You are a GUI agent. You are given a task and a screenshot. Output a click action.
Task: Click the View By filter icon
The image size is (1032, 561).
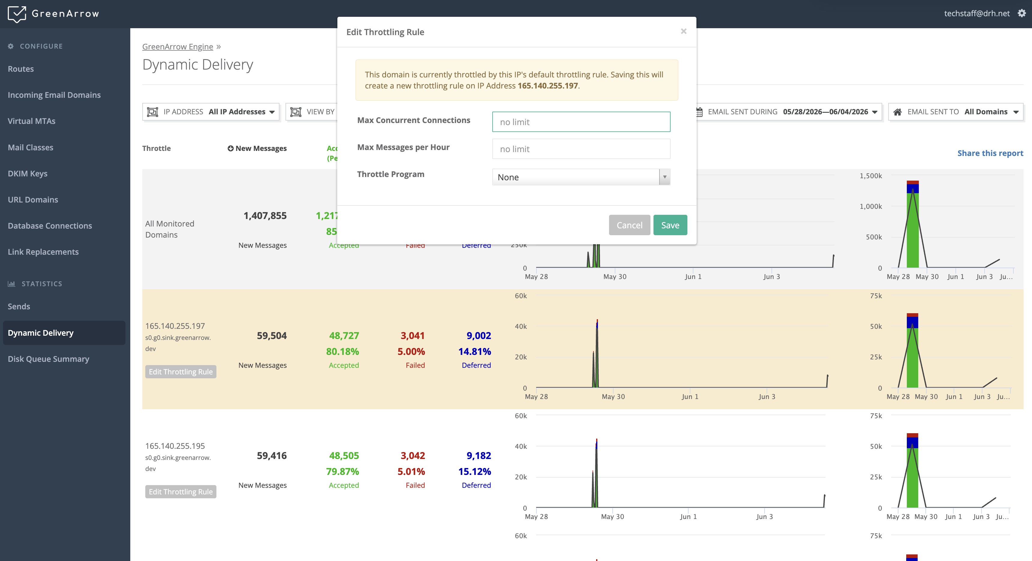[296, 112]
